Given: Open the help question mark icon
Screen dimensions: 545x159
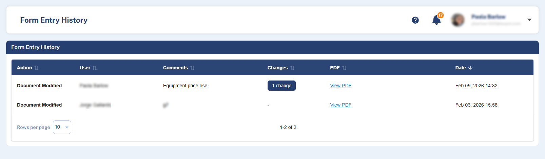Looking at the screenshot, I should coord(415,20).
